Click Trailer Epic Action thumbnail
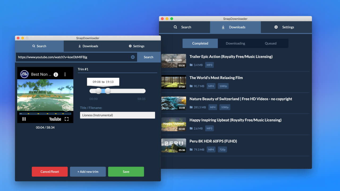Screen dimensions: 340x191 click(x=174, y=61)
